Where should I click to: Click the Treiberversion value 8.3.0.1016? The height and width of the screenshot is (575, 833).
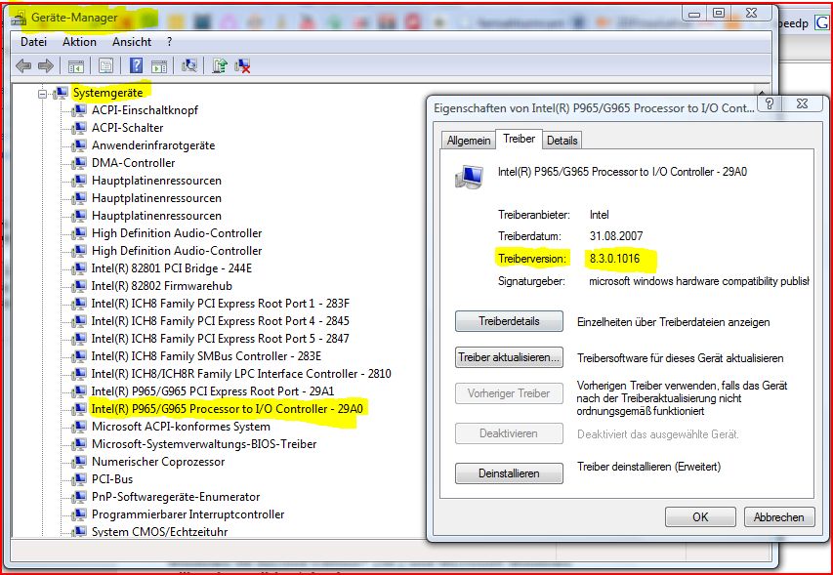(x=614, y=259)
